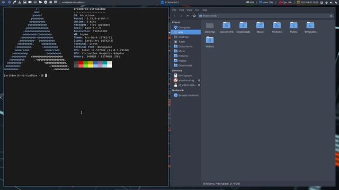The height and width of the screenshot is (190, 339).
Task: Click the disc workspace icon in bar
Action: 46,2
